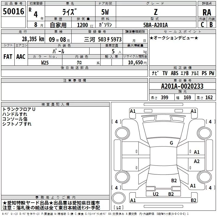Click the FAT shift type cell
Screen dimensions: 217x217
(x=8, y=56)
